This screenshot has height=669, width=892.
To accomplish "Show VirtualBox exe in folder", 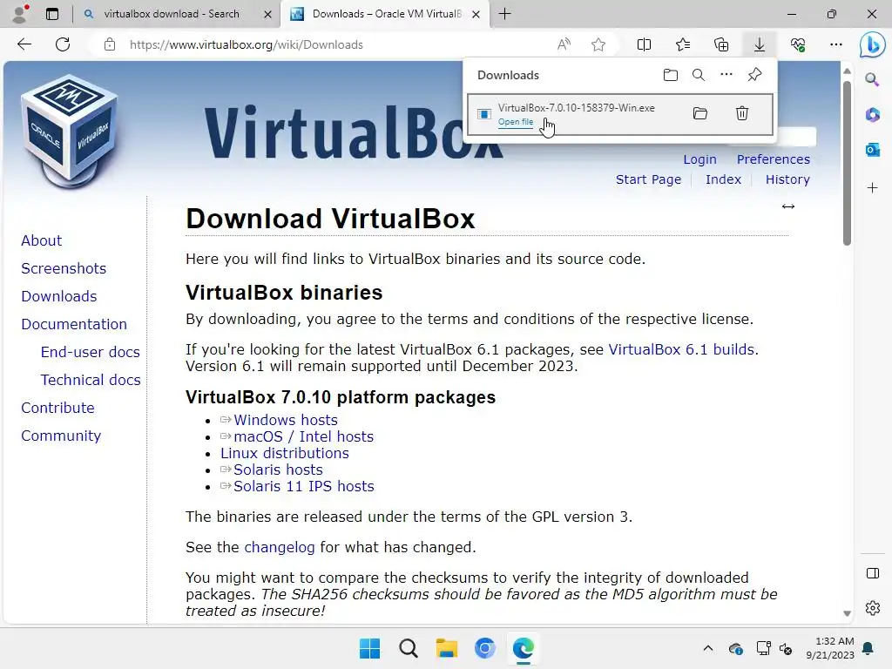I will 700,113.
